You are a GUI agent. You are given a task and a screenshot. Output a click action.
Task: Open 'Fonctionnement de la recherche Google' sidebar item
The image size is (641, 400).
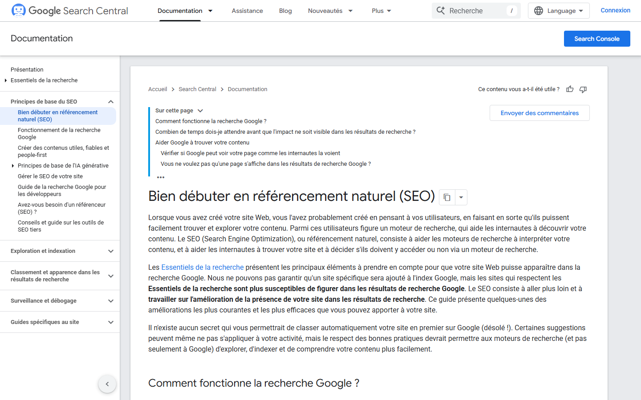click(x=59, y=134)
